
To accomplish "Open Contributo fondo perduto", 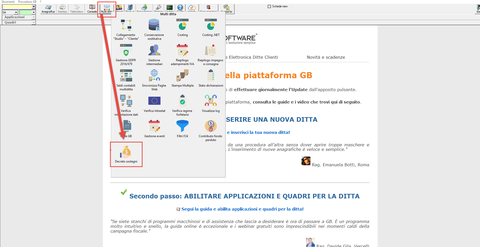I will [211, 131].
